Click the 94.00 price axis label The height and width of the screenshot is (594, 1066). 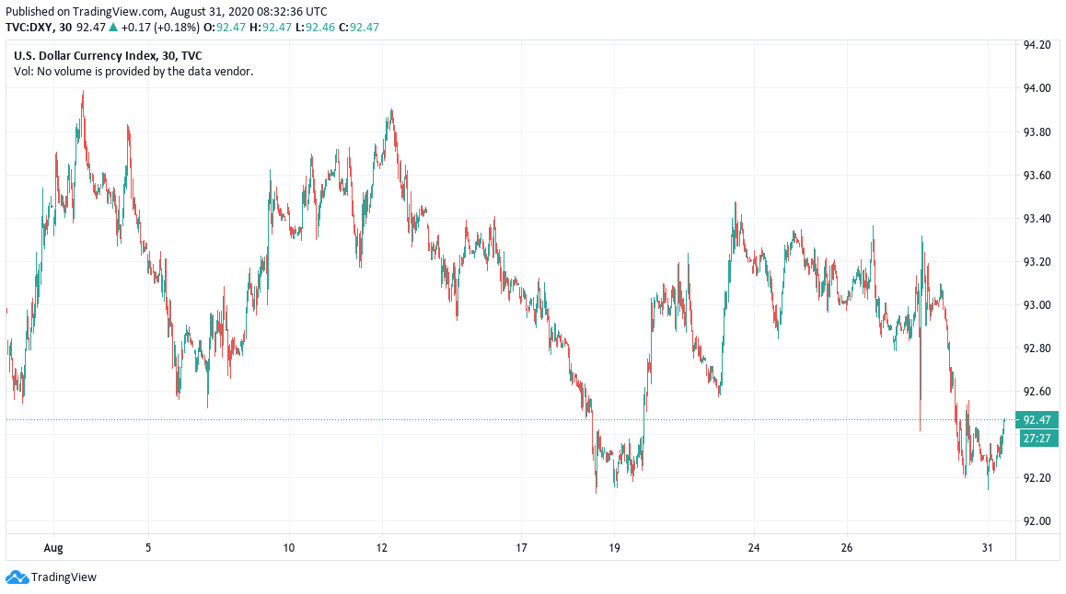tap(1037, 88)
